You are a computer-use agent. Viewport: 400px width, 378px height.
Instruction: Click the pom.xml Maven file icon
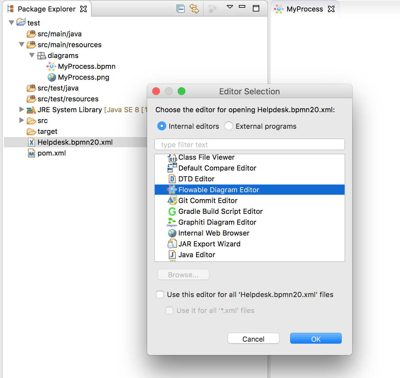(32, 153)
